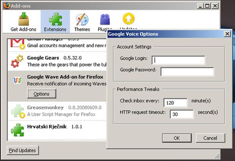Click the Google Wave add-on icon
235x161 pixels.
17,80
